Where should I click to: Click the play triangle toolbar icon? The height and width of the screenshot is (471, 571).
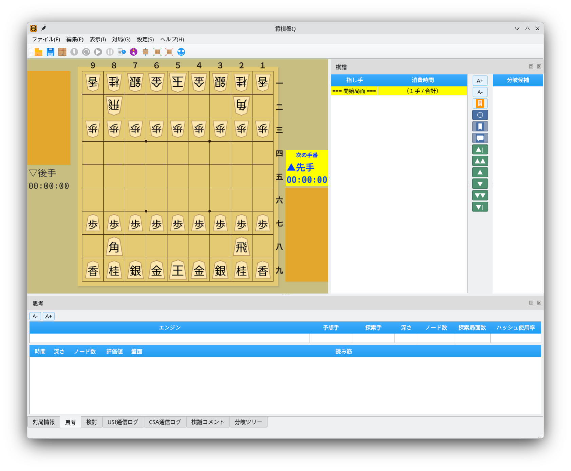(98, 52)
